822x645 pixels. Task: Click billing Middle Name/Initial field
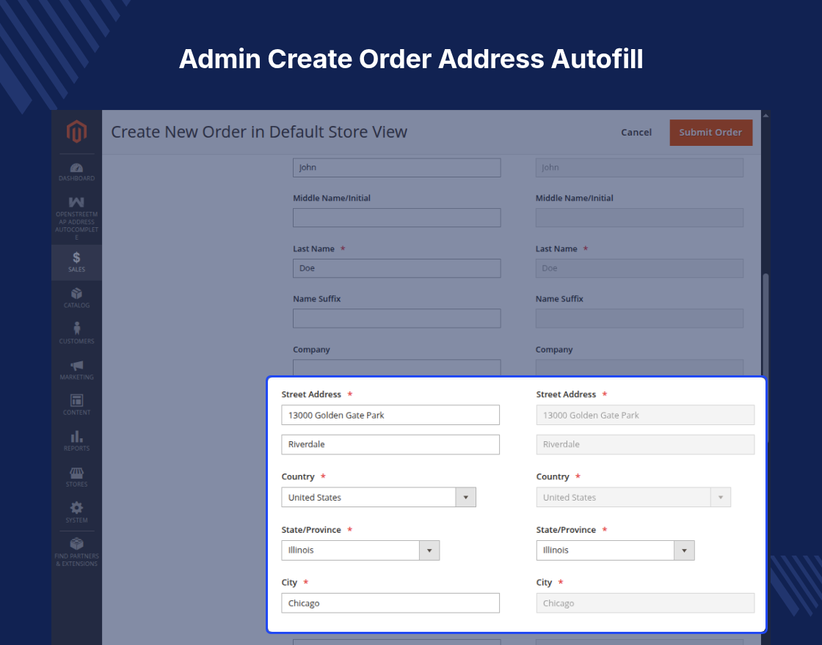[397, 218]
